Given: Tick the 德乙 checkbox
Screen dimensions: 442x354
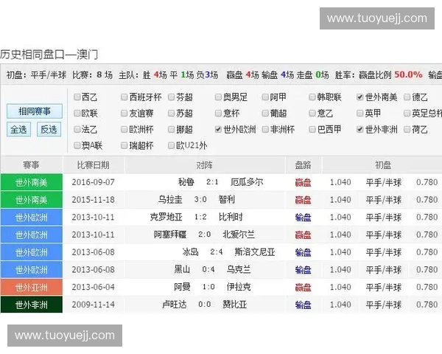Looking at the screenshot, I should click(x=407, y=97).
